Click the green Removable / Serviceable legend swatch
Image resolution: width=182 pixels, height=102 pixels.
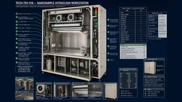[x=145, y=92]
